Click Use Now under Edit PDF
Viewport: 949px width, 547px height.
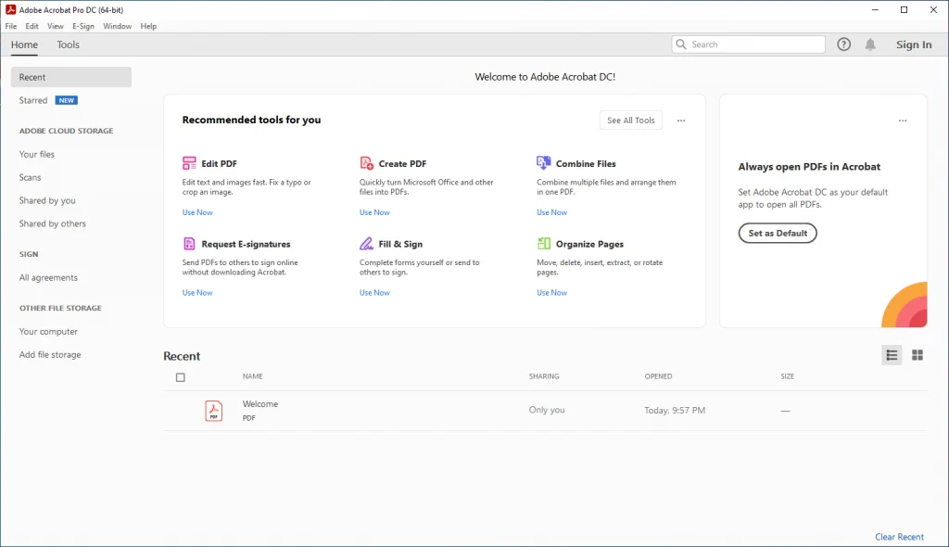click(197, 212)
